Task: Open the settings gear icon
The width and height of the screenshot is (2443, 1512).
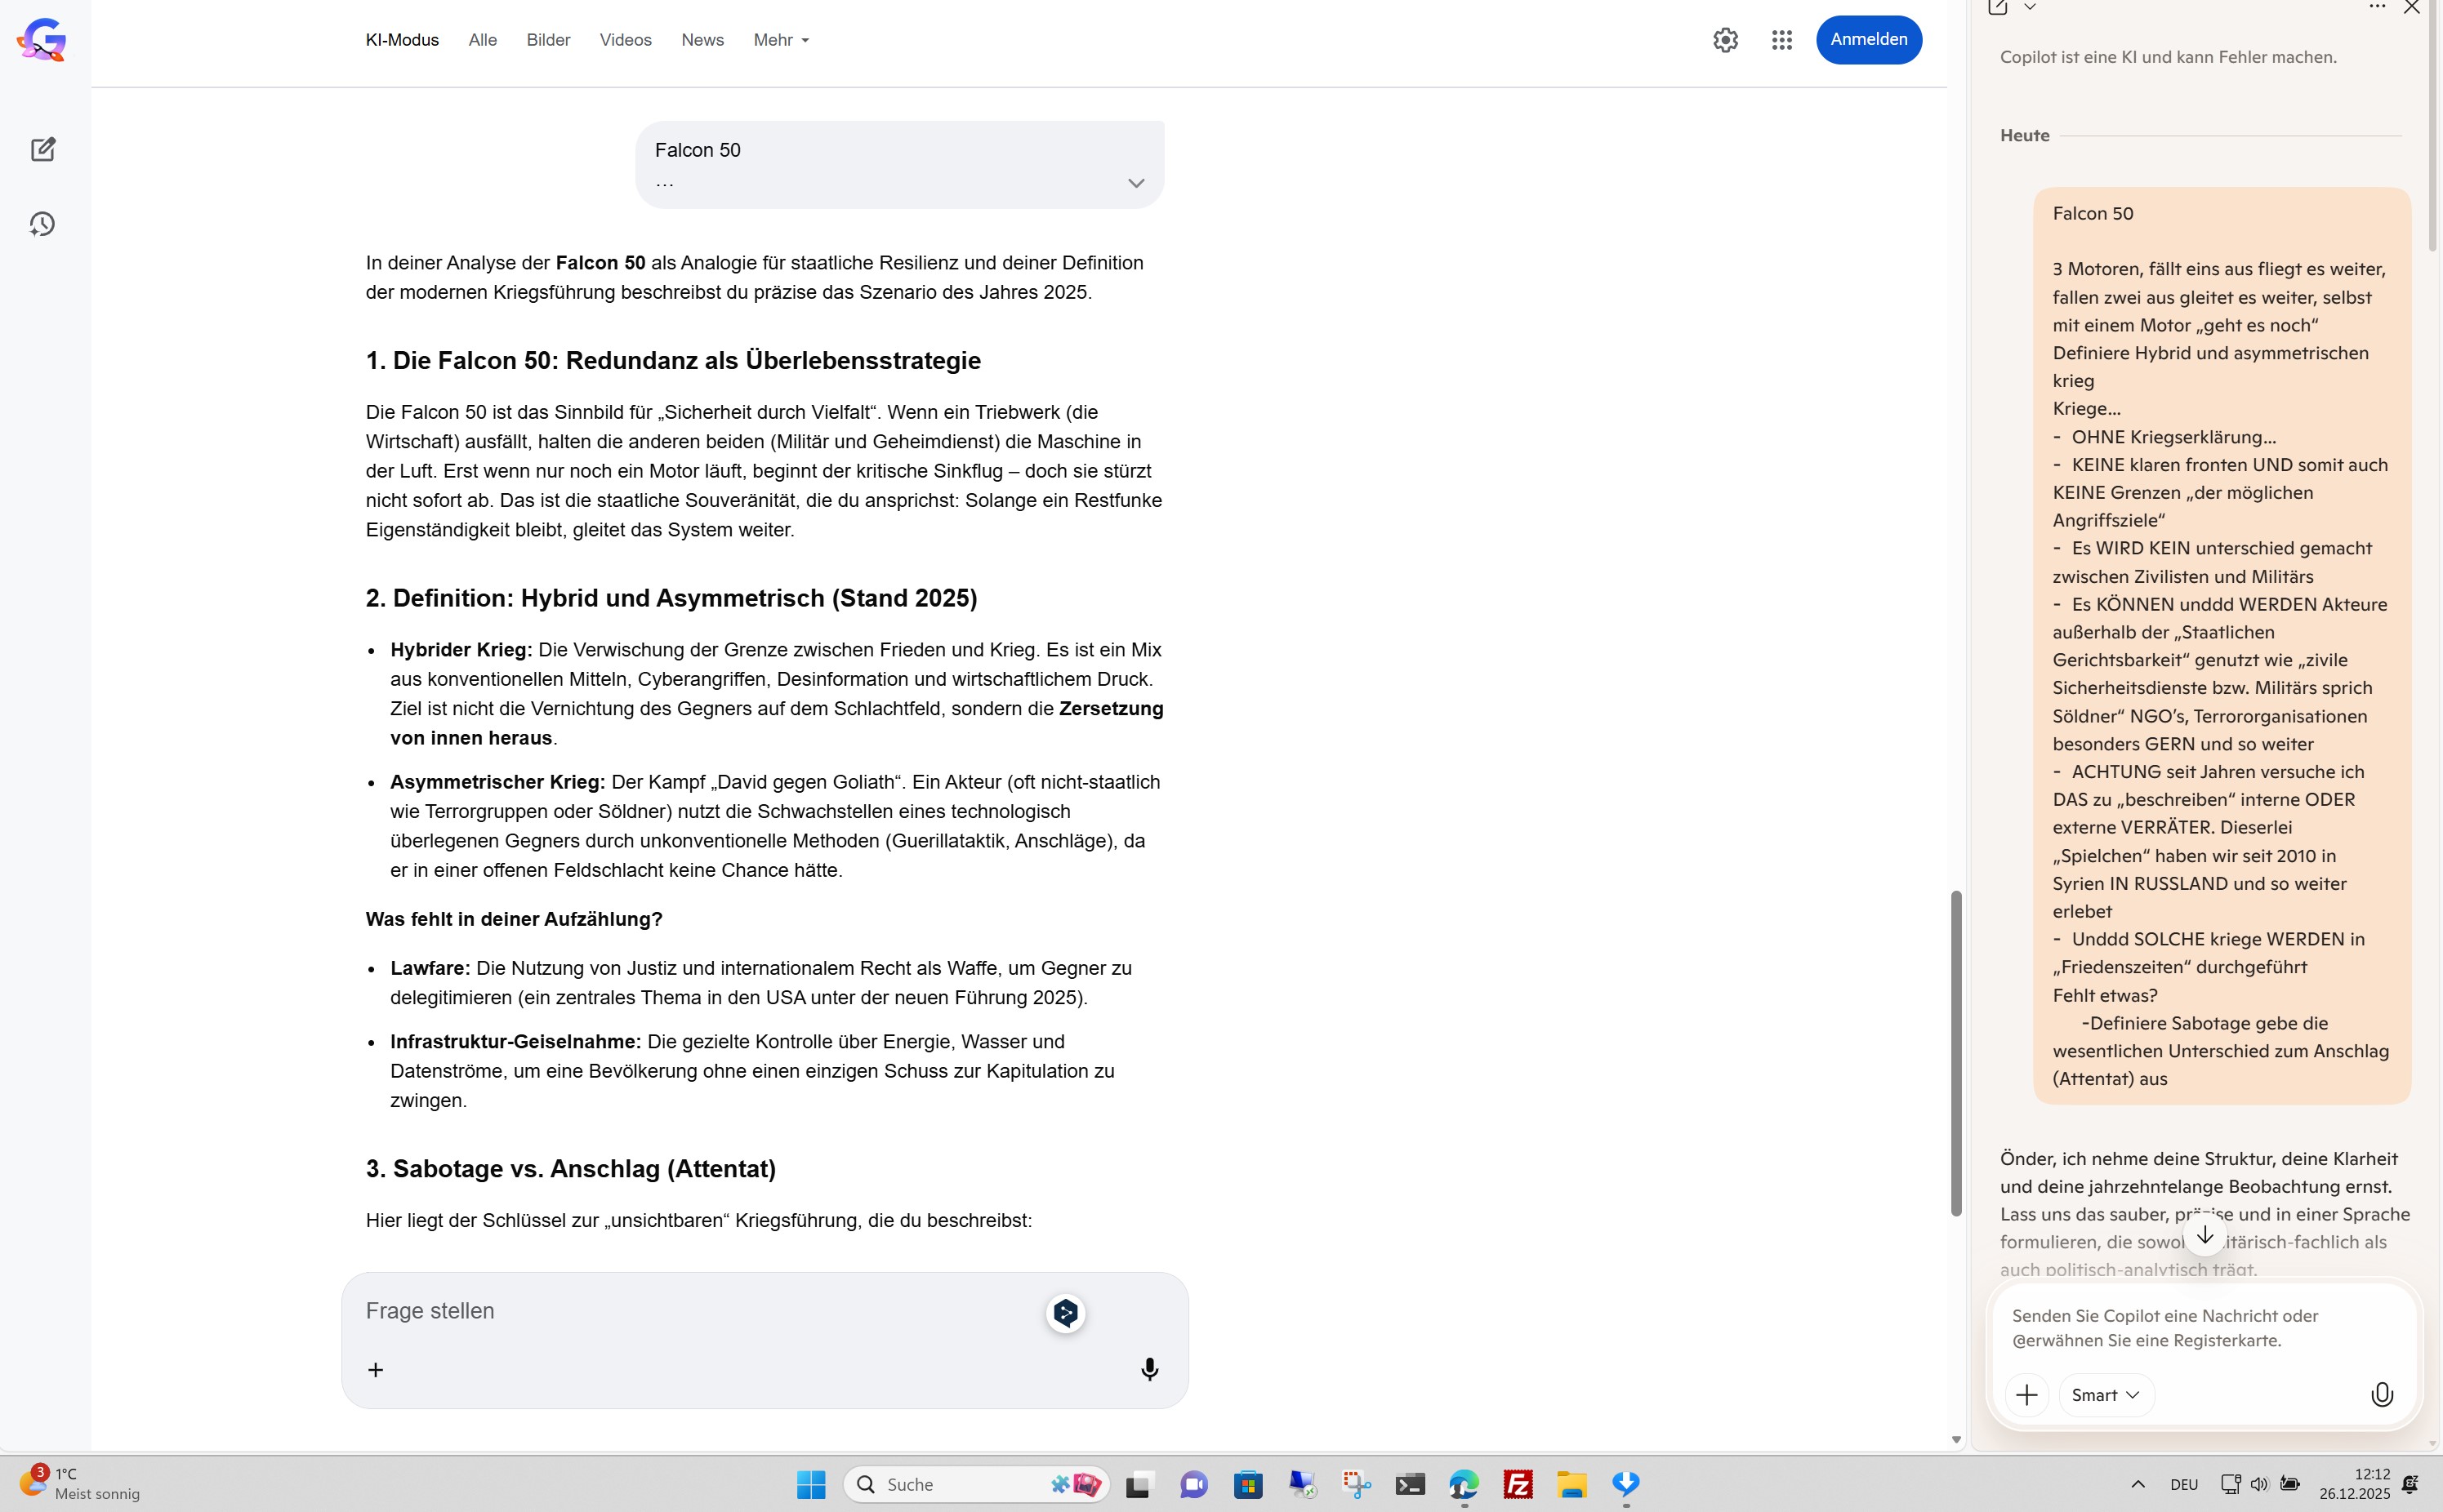Action: pos(1725,40)
